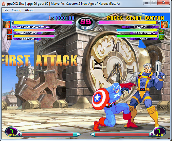Click the right Level 1 gauge orb

[x=159, y=132]
